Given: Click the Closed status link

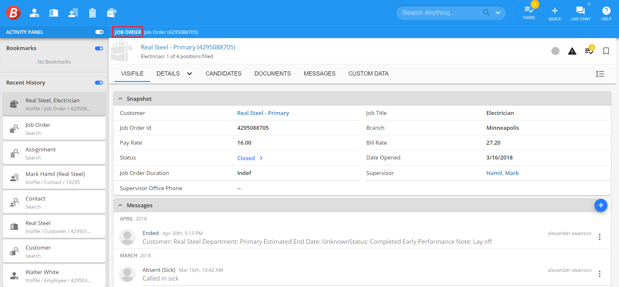Looking at the screenshot, I should click(246, 158).
